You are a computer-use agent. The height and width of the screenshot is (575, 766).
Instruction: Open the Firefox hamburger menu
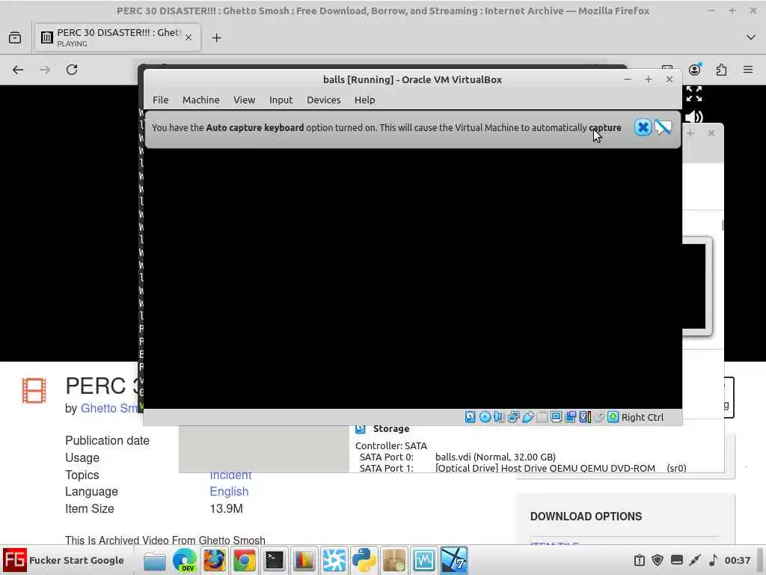[748, 70]
